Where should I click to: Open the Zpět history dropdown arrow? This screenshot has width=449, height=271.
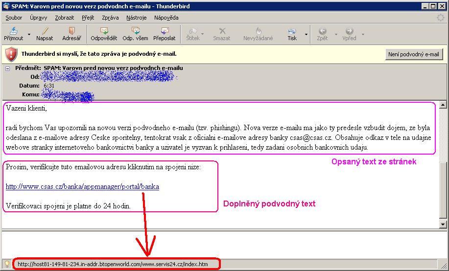click(336, 34)
